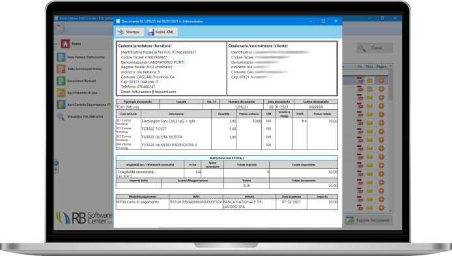Click the orange plus in first row

381,81
